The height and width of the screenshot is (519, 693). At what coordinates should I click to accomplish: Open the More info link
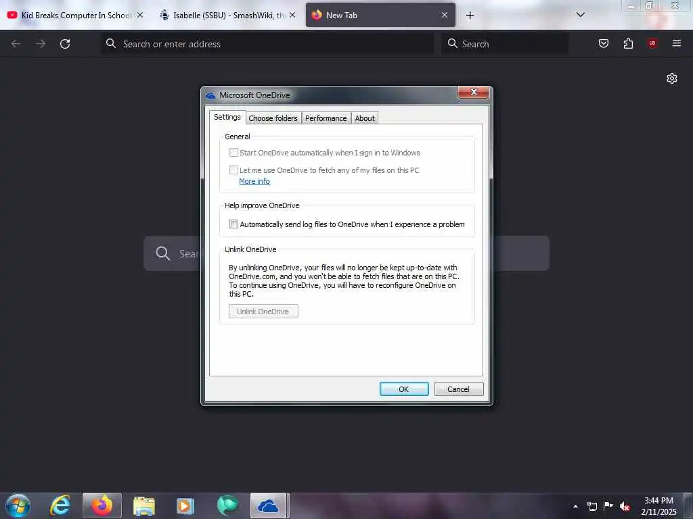click(254, 181)
